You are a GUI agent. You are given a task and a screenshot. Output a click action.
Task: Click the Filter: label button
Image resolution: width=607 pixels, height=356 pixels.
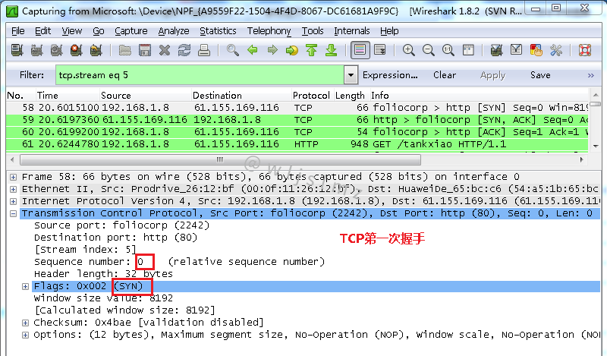pos(32,75)
